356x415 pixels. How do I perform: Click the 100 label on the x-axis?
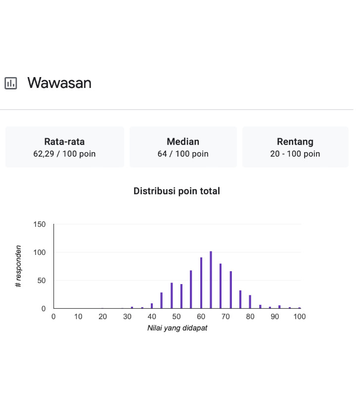299,317
